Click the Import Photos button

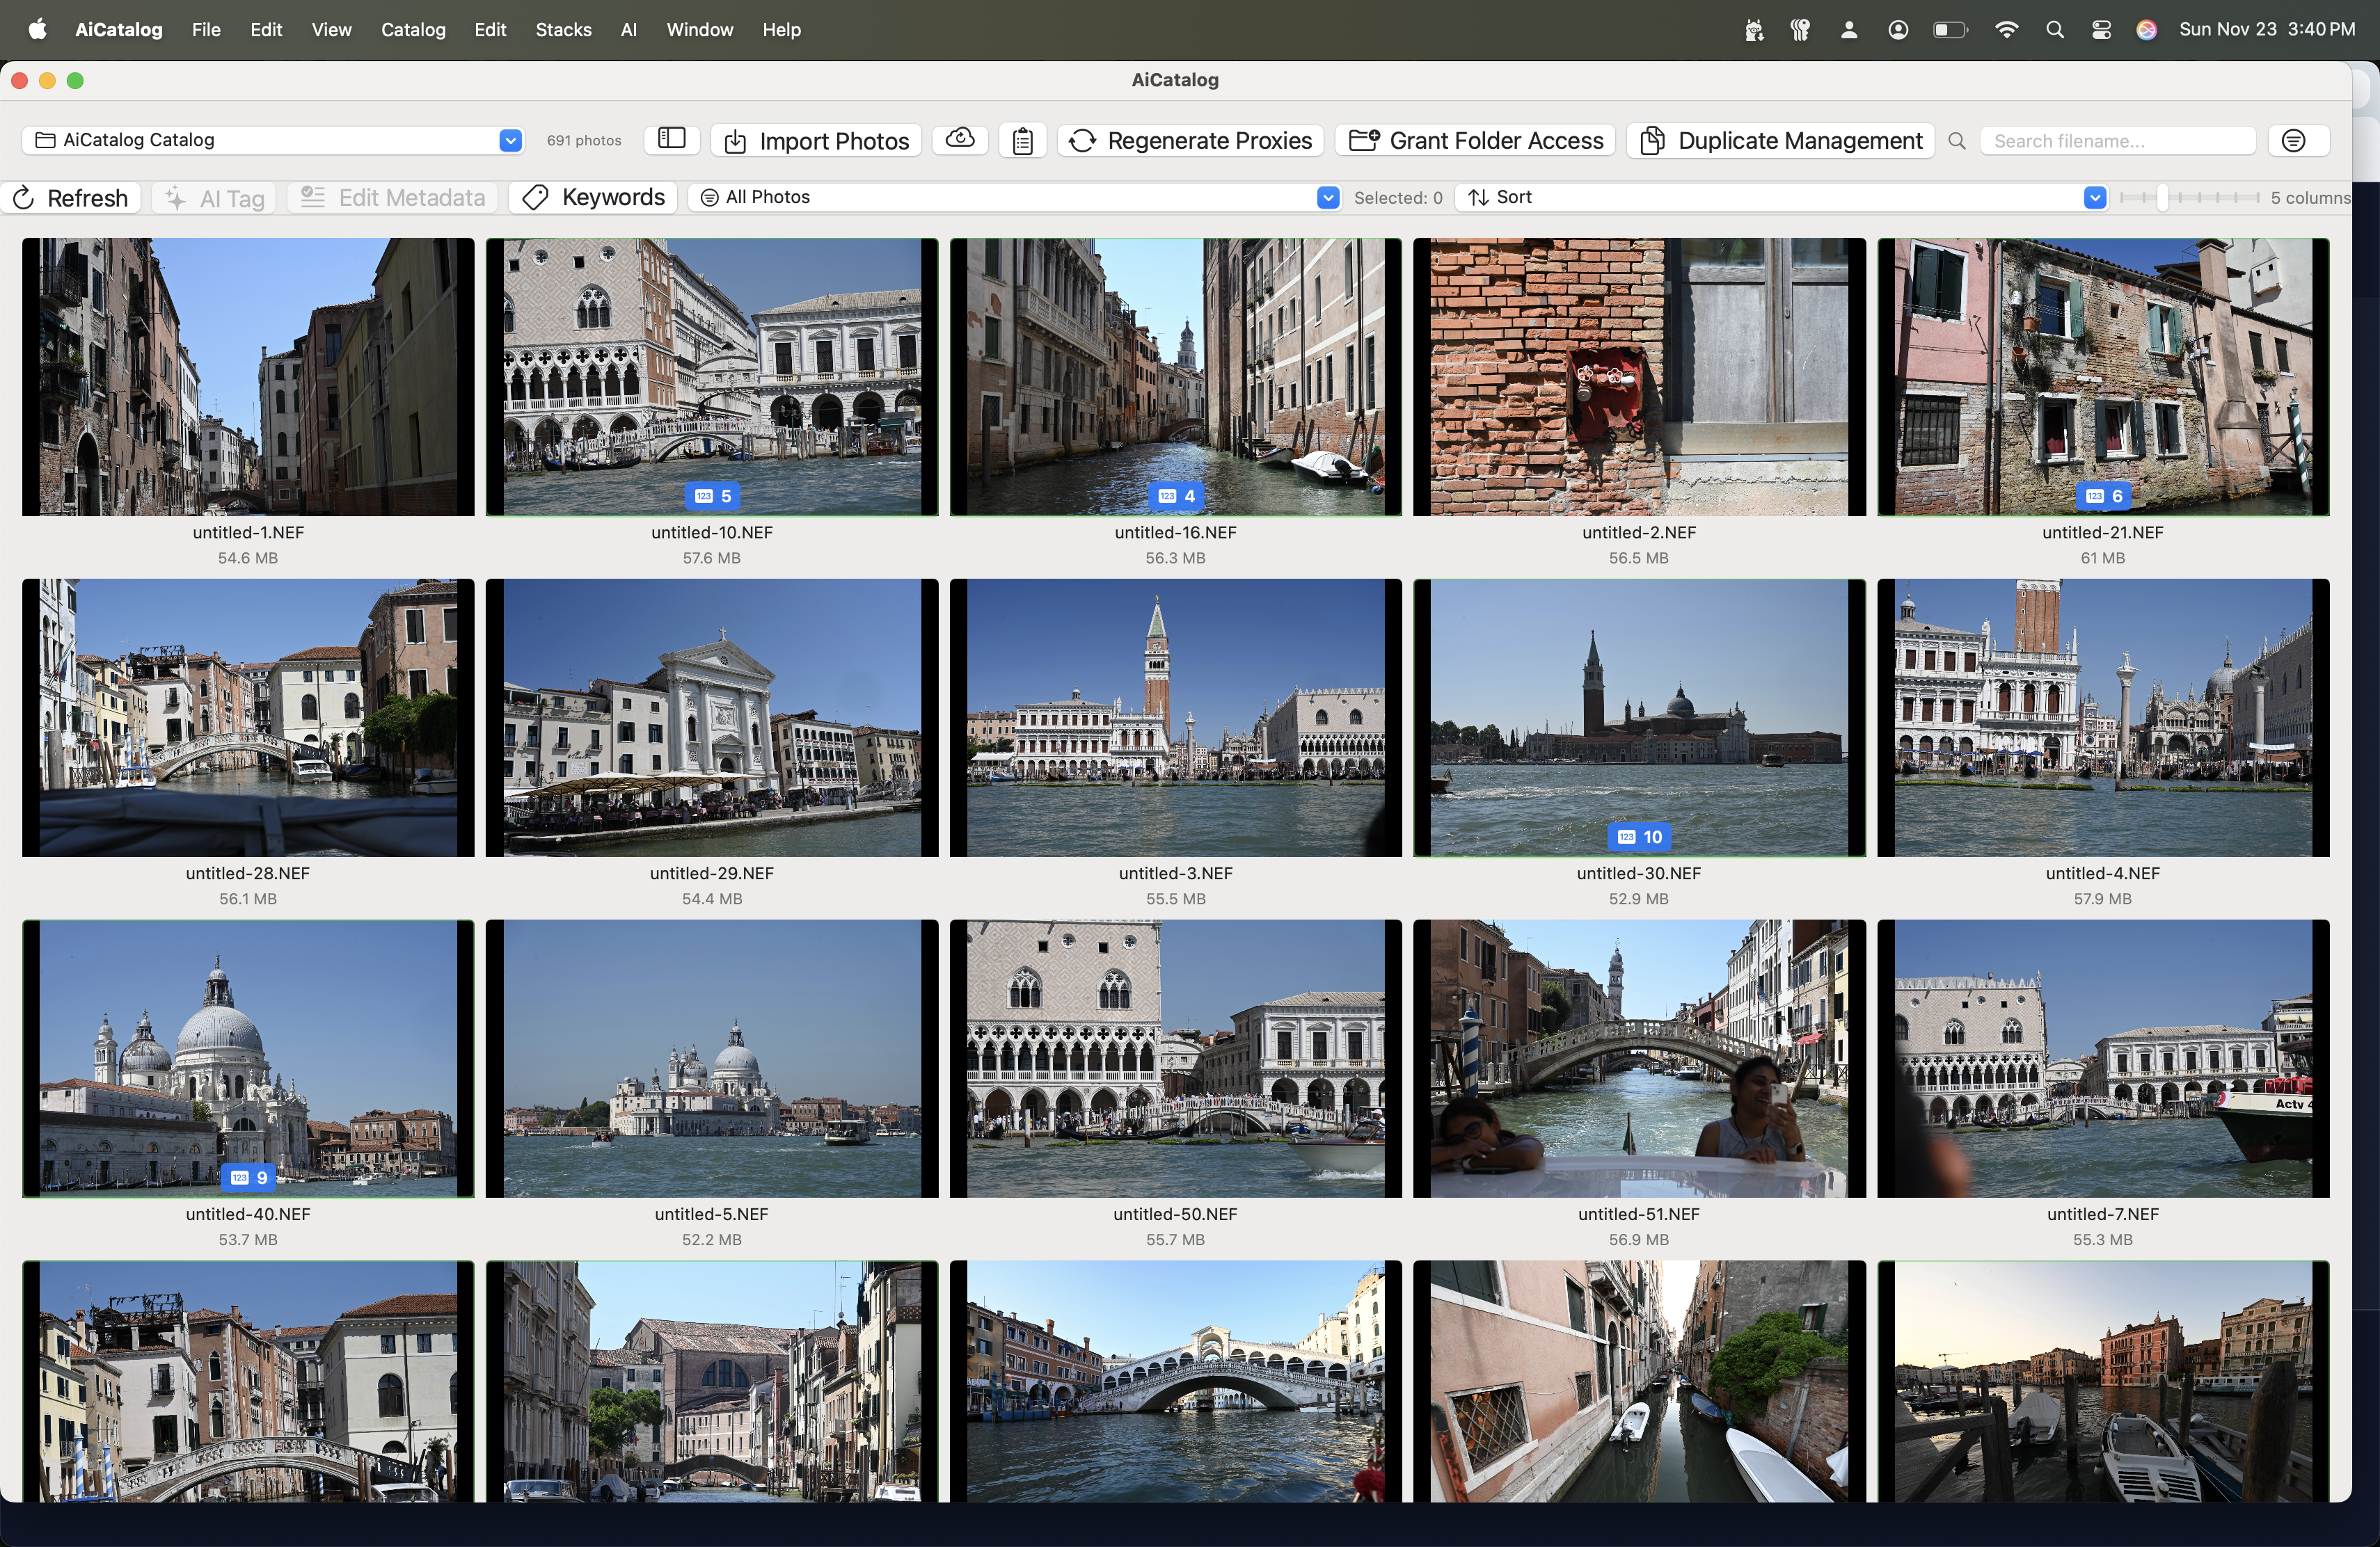click(x=816, y=141)
